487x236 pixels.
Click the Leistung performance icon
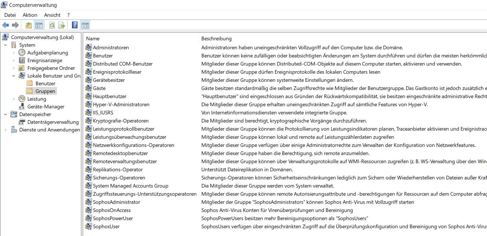[22, 99]
